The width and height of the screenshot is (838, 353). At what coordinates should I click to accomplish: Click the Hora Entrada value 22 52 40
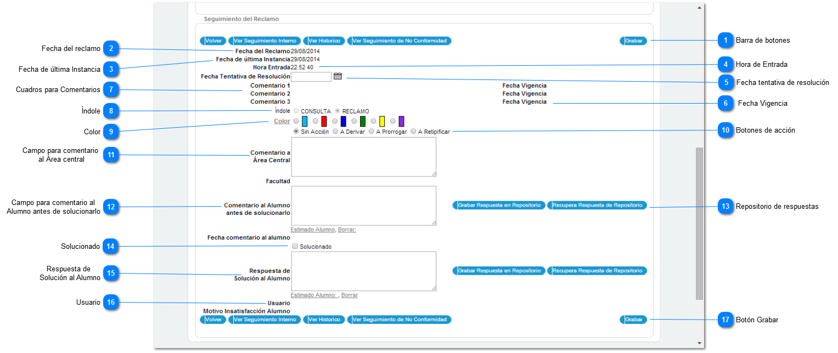(x=302, y=67)
